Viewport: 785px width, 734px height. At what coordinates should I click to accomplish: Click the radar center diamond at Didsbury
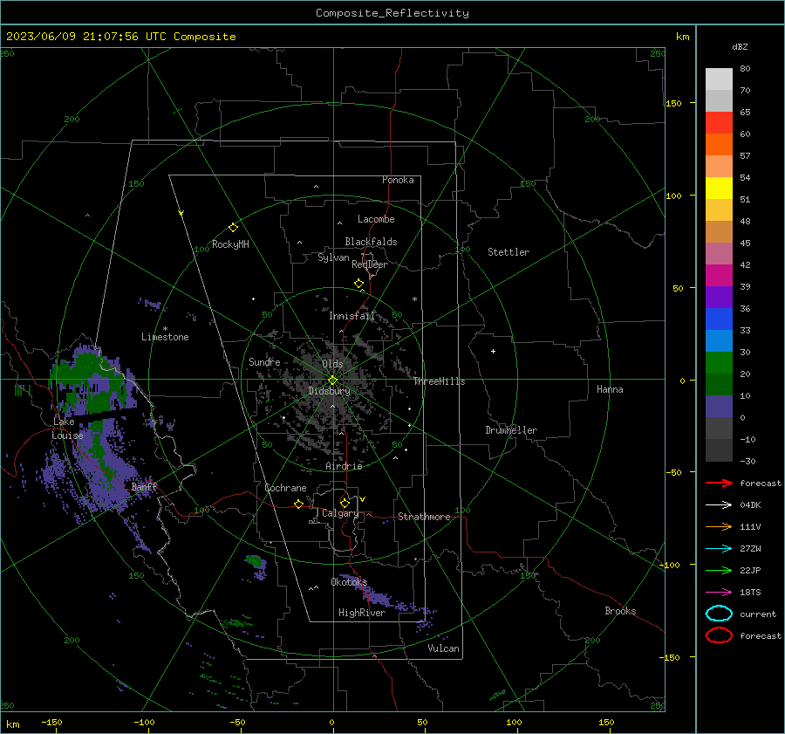coord(332,381)
